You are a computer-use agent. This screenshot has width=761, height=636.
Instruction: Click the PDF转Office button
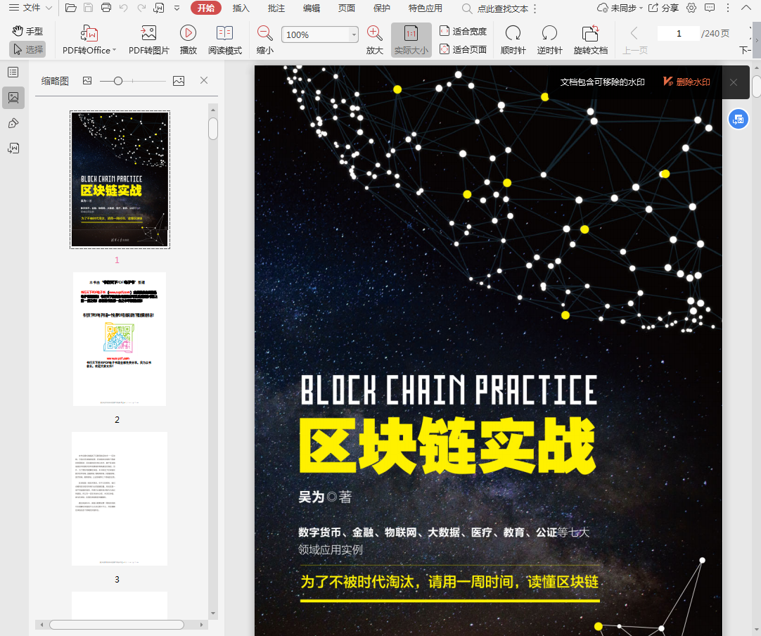89,40
